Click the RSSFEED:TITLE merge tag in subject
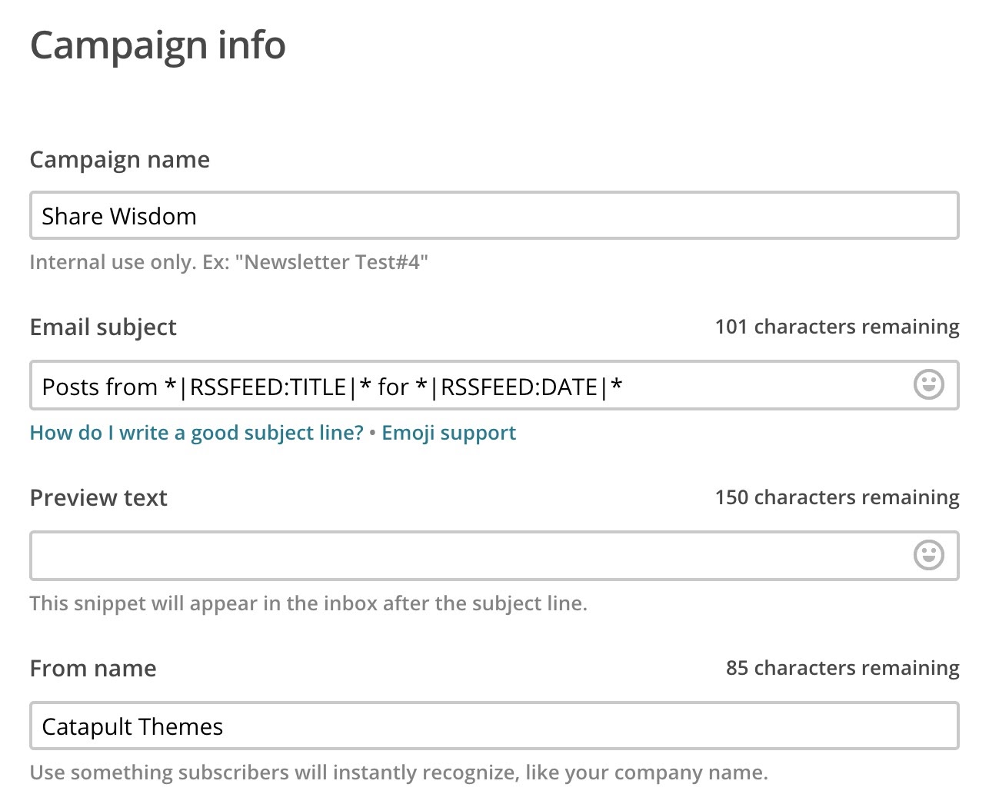 (x=268, y=387)
